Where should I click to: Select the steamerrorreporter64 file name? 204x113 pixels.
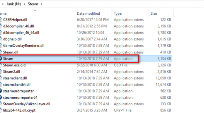click(20, 97)
